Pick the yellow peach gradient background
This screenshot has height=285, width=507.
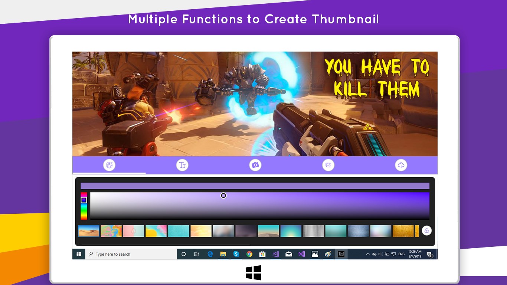click(201, 231)
